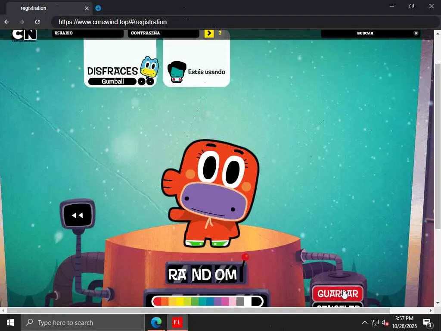Click the muted volume tray icon
This screenshot has width=441, height=331.
385,322
